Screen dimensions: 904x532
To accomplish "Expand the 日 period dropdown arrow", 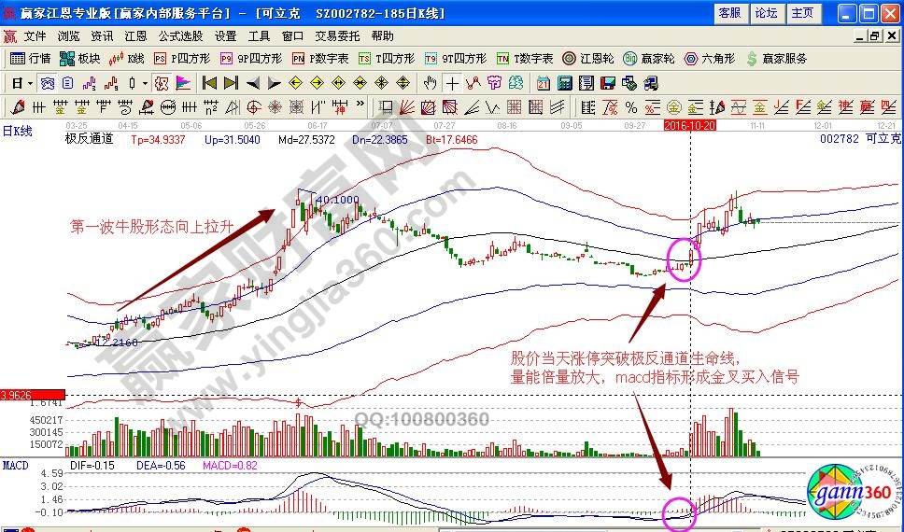I will coord(30,83).
